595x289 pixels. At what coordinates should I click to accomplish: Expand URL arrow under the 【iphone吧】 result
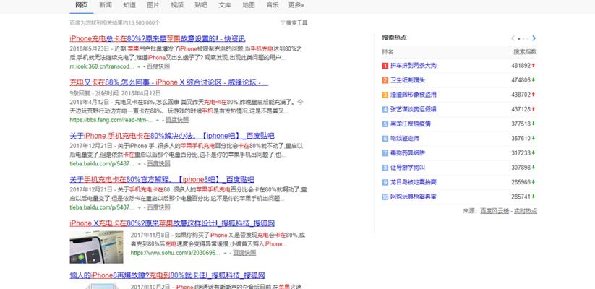click(x=139, y=164)
